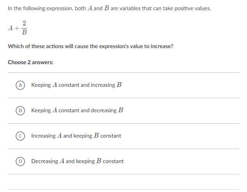Choose 'Keeping A constant and decreasing B' text
The height and width of the screenshot is (192, 247).
[77, 110]
